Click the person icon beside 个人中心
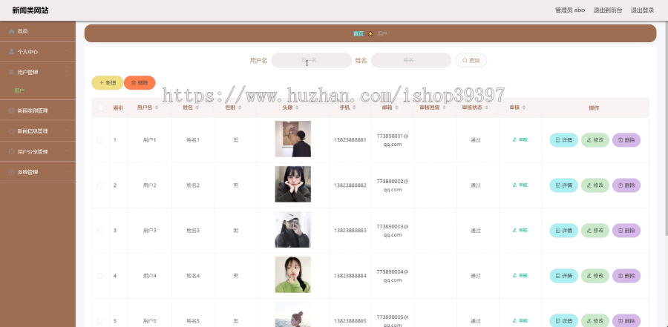This screenshot has width=668, height=327. coord(11,51)
